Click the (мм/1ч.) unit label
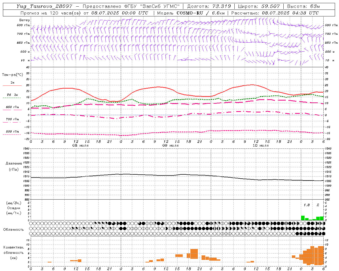 pos(14,213)
